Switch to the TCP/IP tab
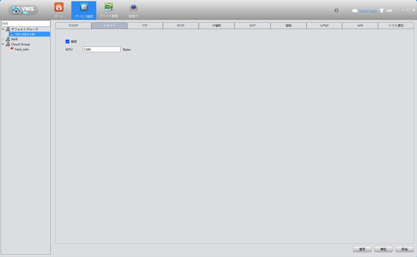 pyautogui.click(x=73, y=25)
